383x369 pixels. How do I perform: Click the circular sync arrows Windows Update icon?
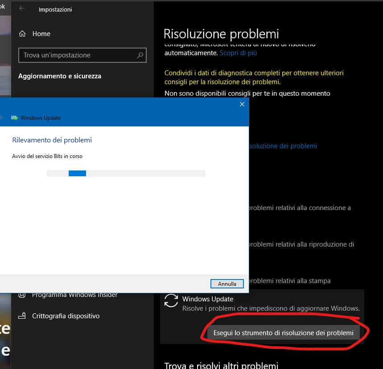pos(171,301)
